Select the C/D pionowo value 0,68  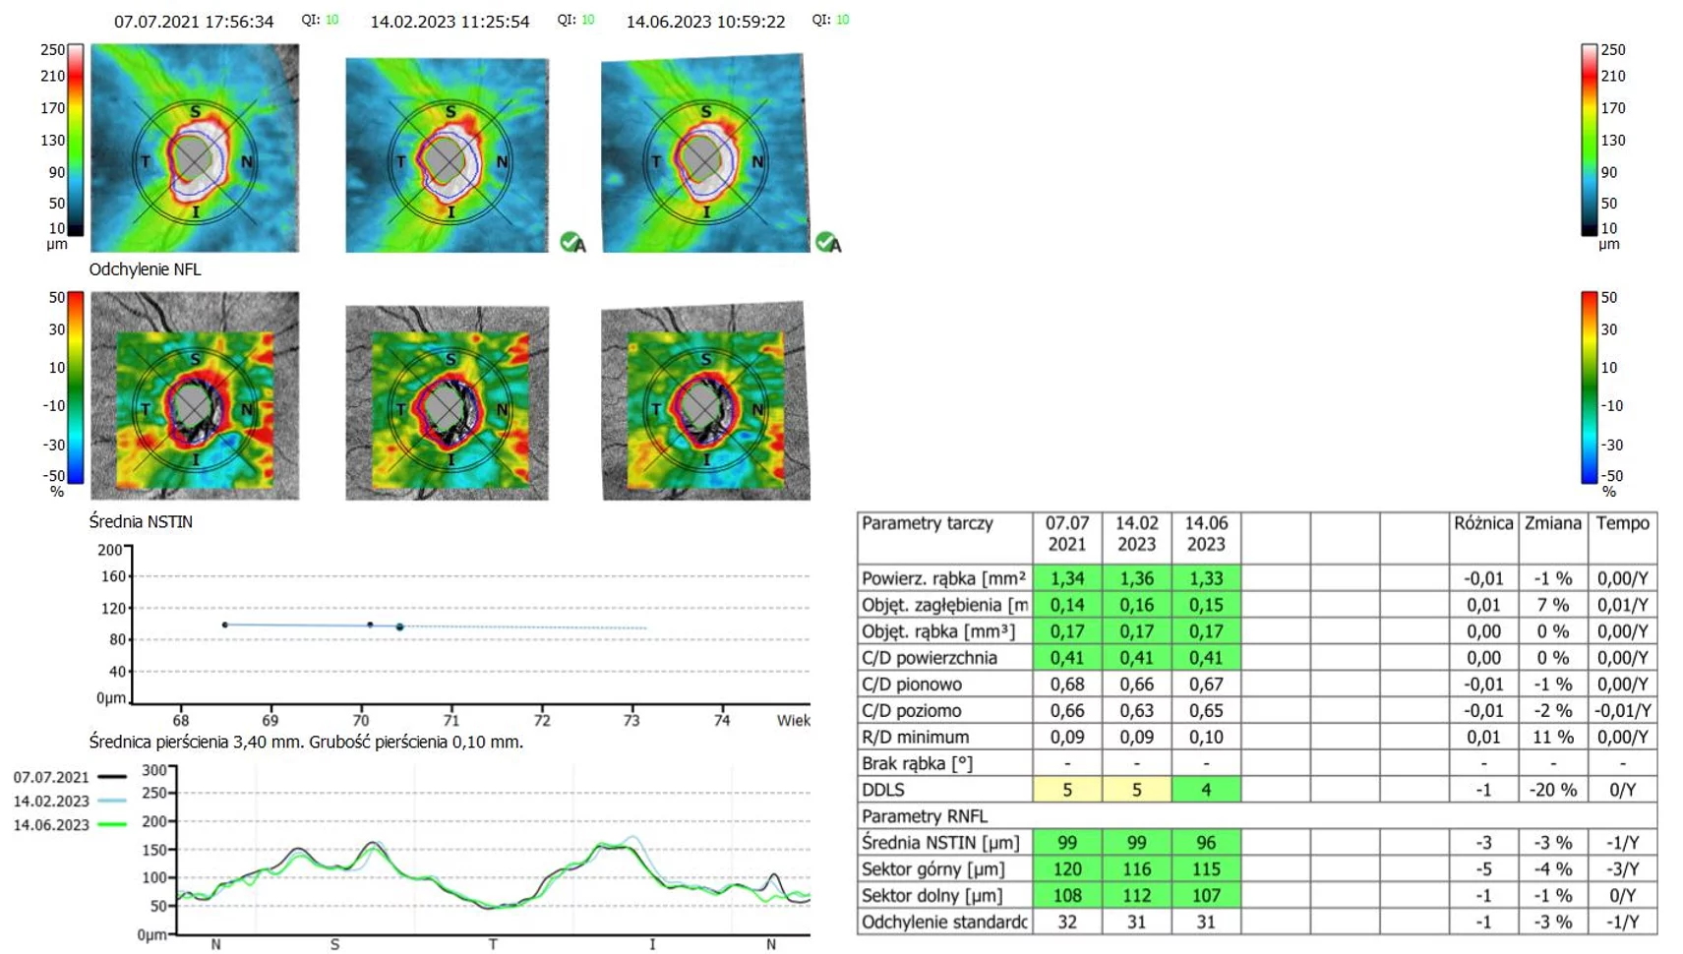coord(1067,684)
